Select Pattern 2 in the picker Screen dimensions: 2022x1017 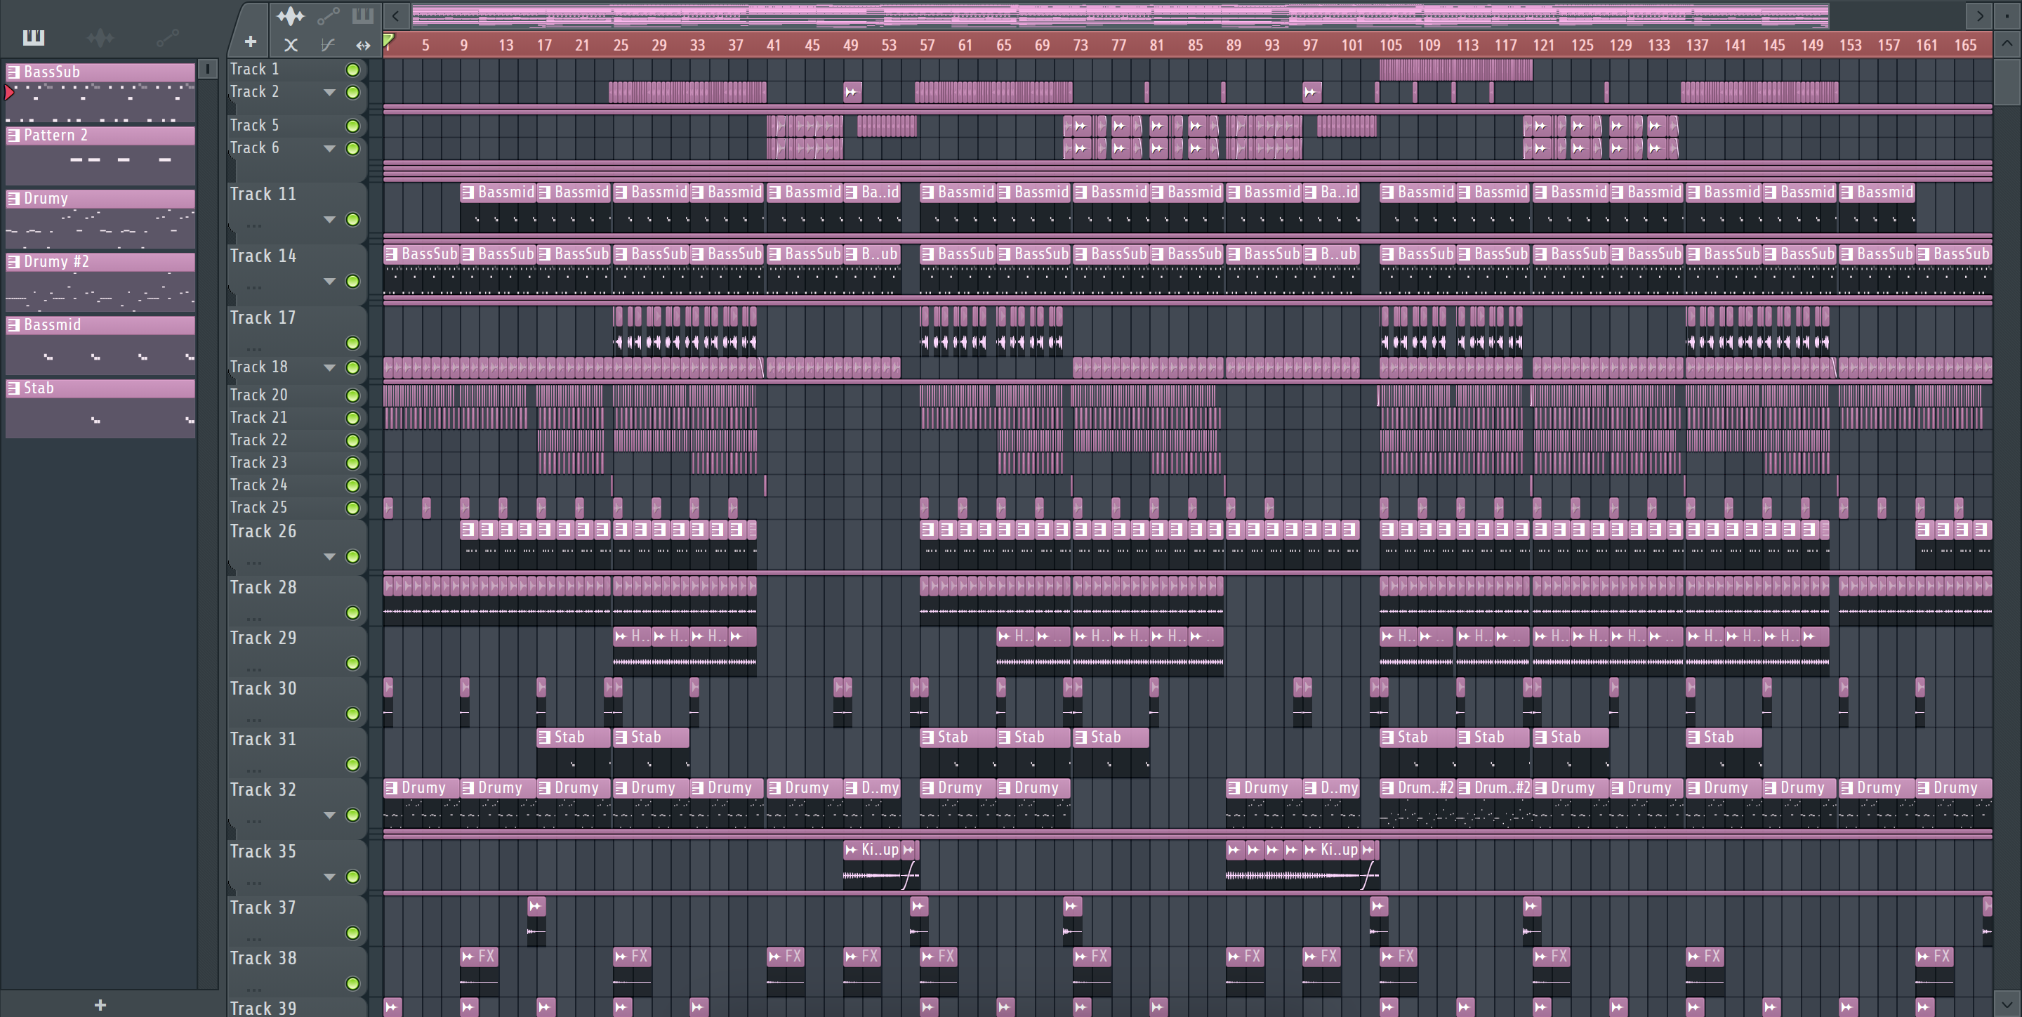pos(100,155)
